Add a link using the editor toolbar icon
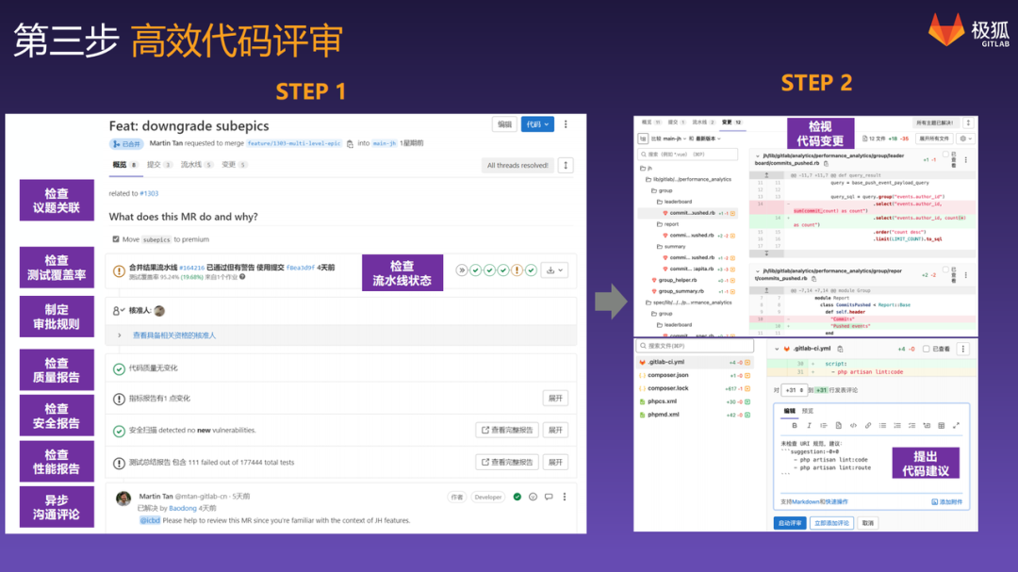1018x572 pixels. click(x=868, y=426)
